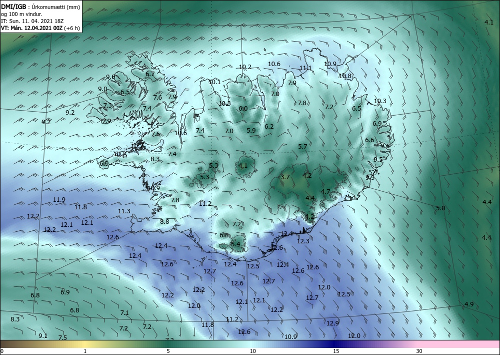
Task: Click the map value '10.1'
Action: point(214,82)
